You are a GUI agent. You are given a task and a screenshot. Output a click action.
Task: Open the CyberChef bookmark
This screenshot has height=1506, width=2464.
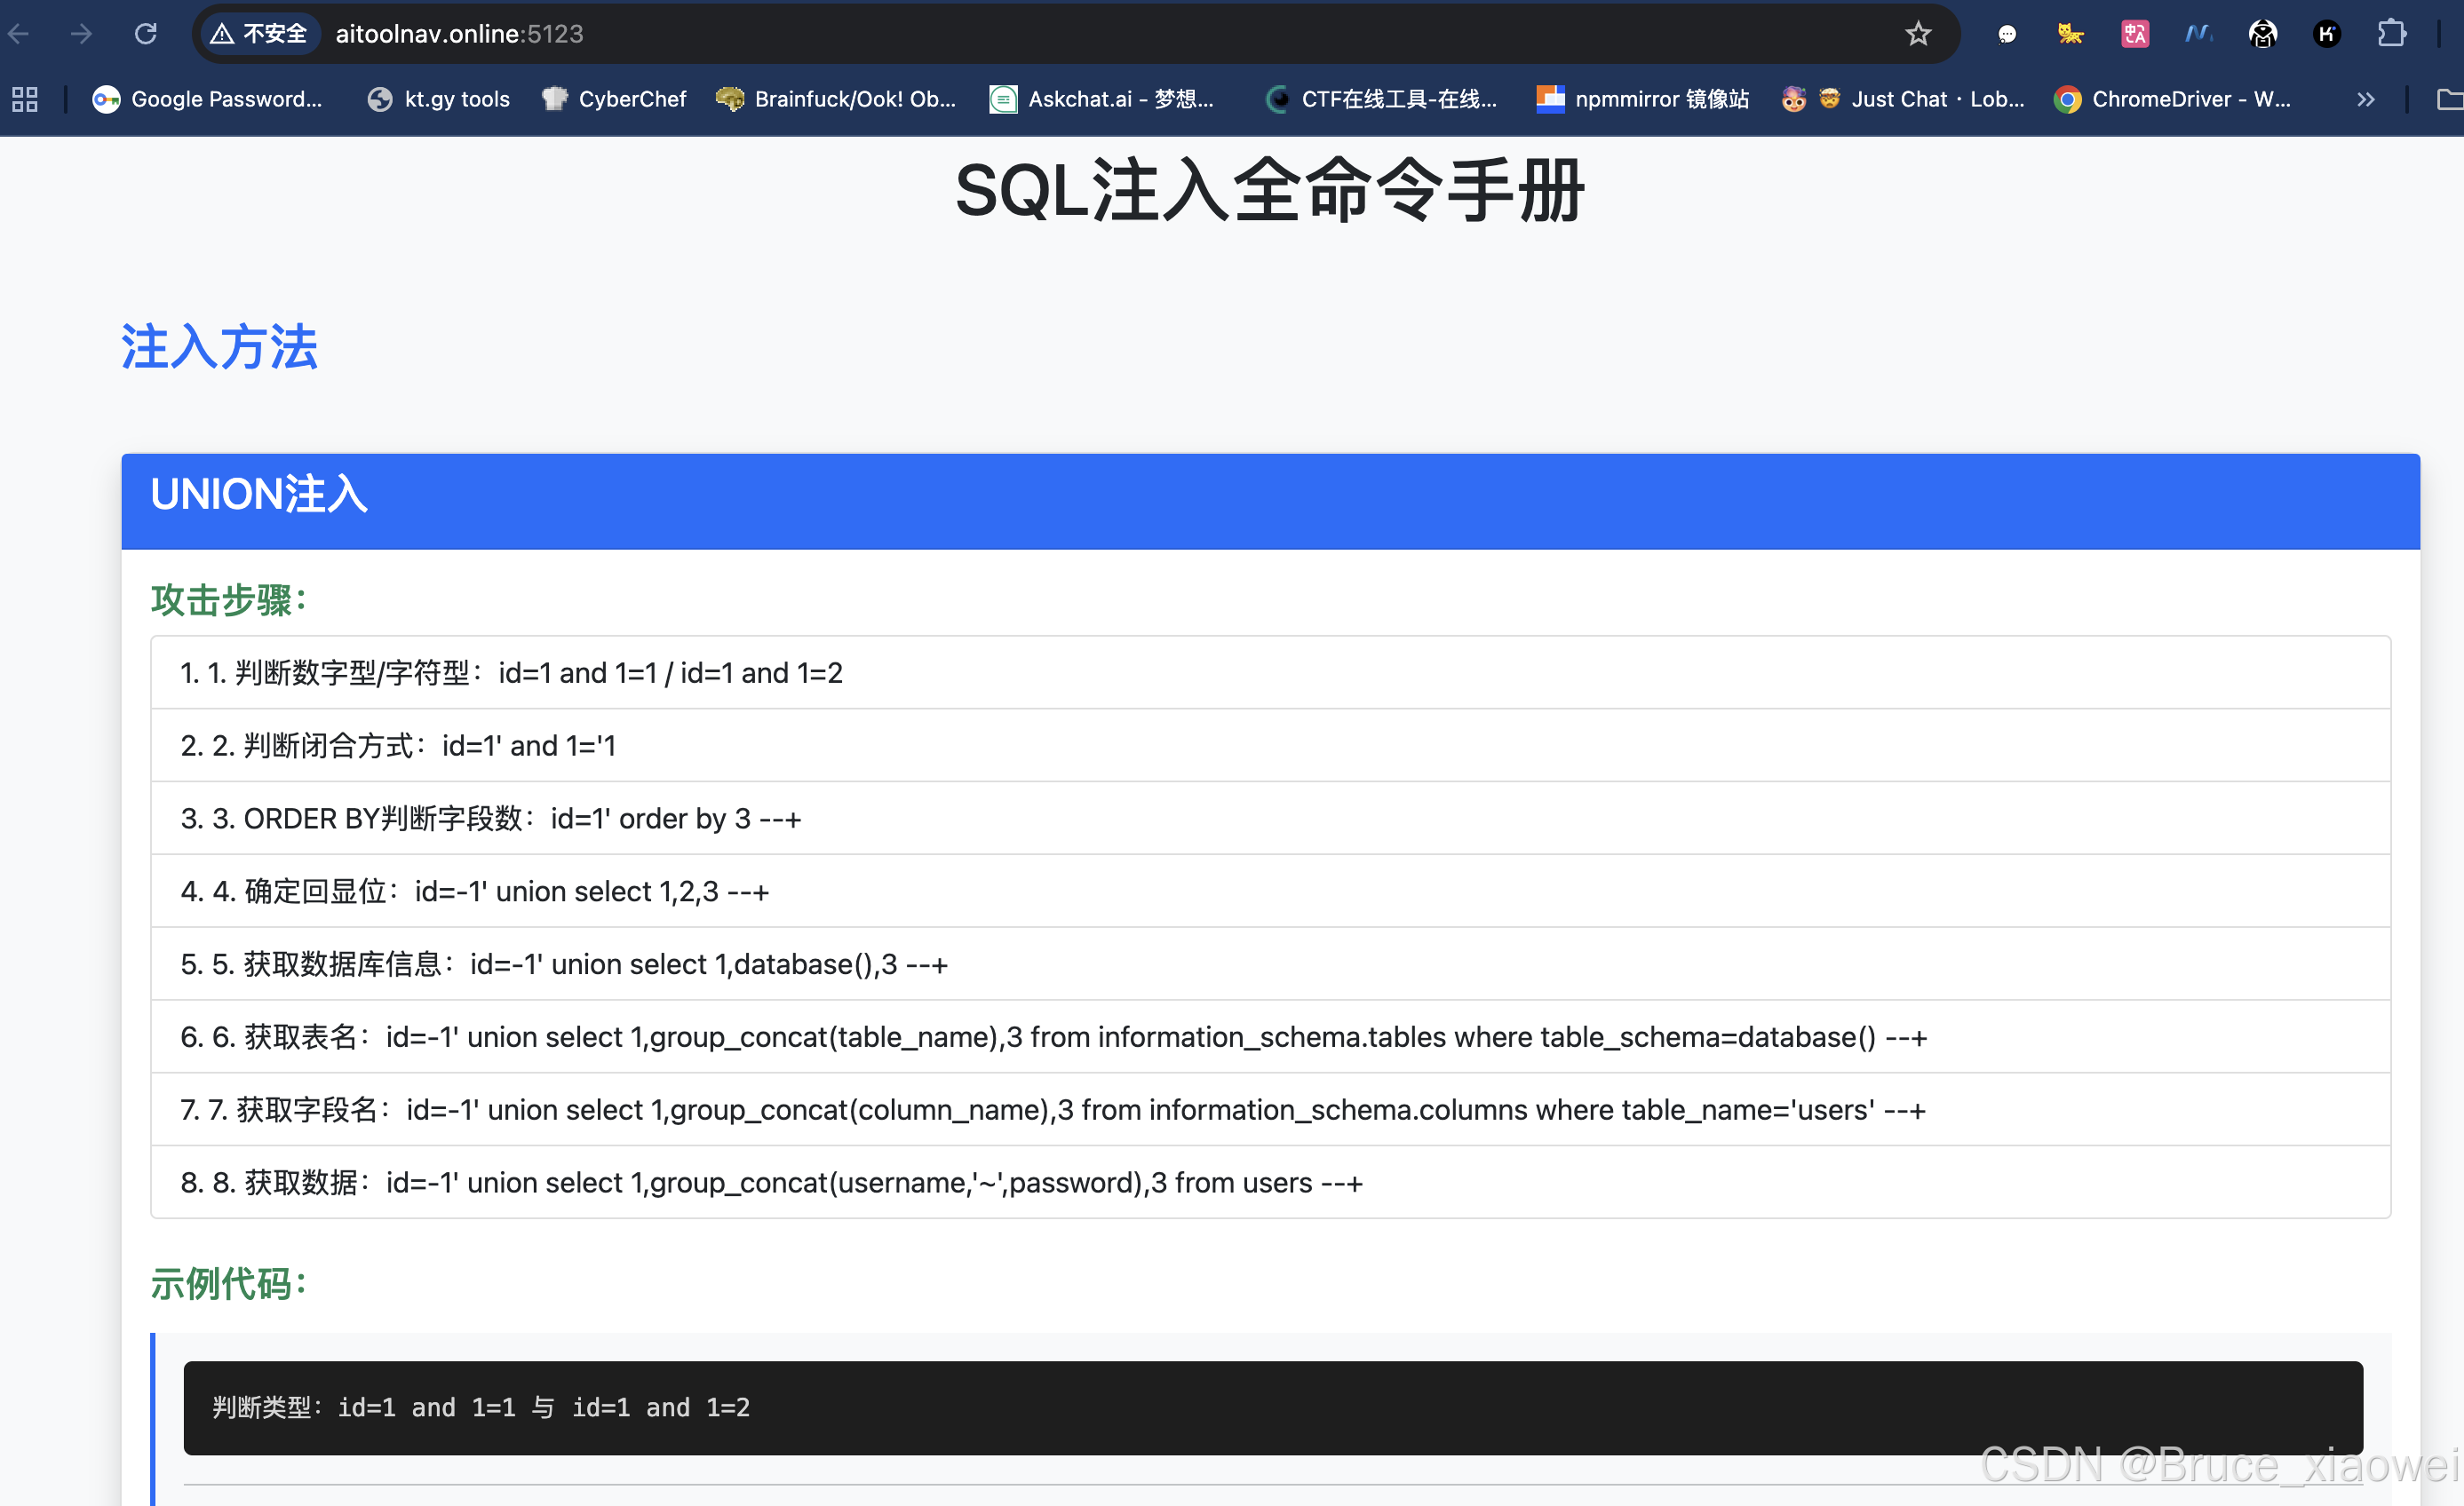[x=614, y=99]
